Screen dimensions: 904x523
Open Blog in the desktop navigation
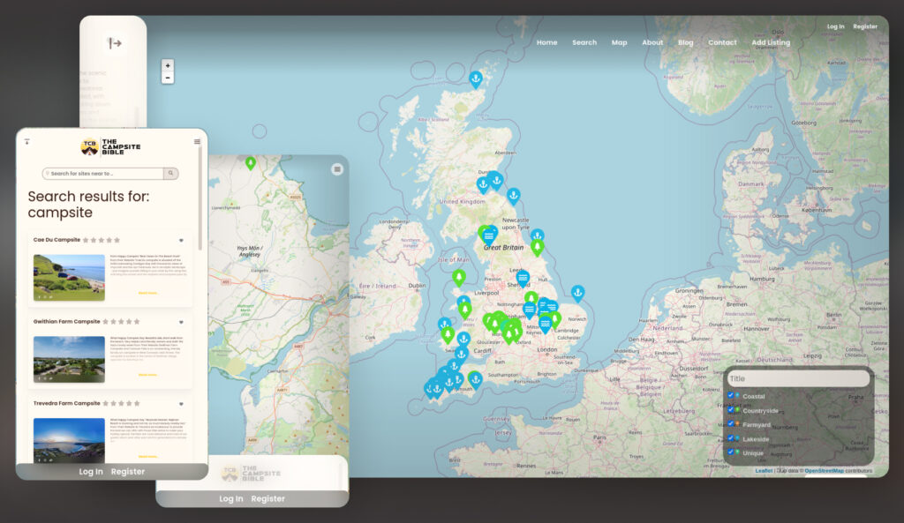[685, 42]
